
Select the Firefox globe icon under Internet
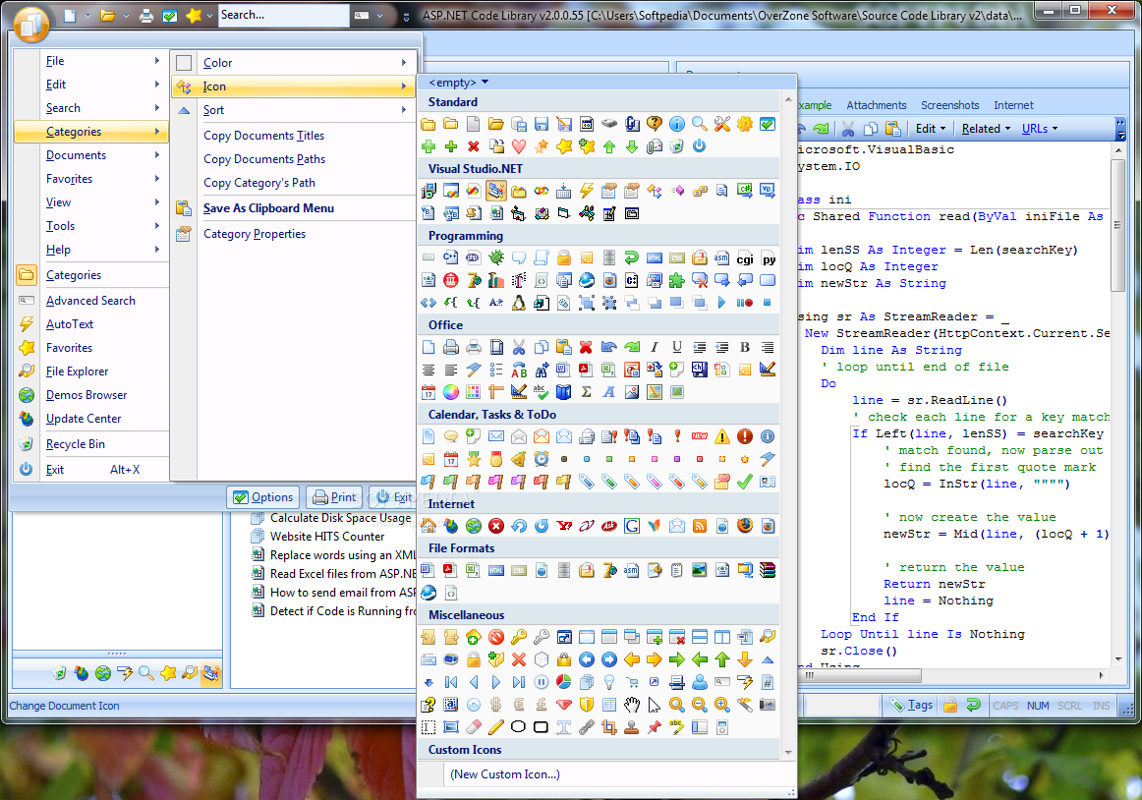tap(744, 526)
